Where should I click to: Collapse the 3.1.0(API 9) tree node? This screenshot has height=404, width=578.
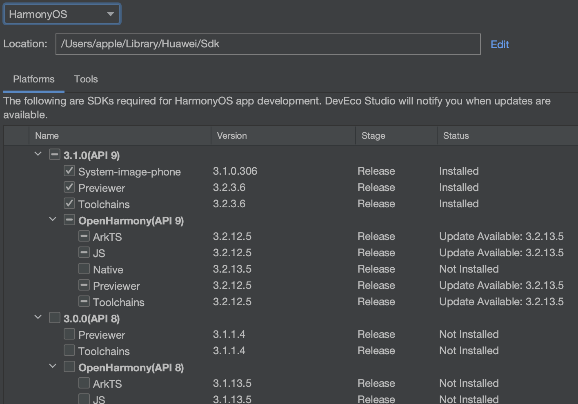tap(38, 154)
